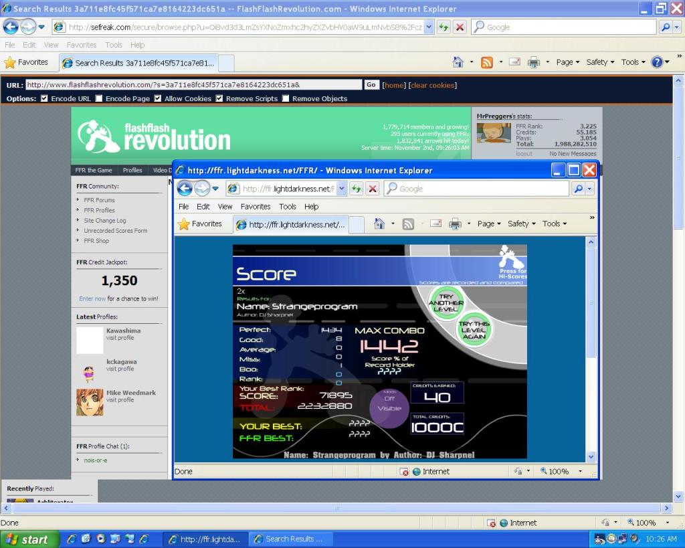The image size is (685, 548).
Task: Click main page horizontal scrollbar
Action: [336, 509]
